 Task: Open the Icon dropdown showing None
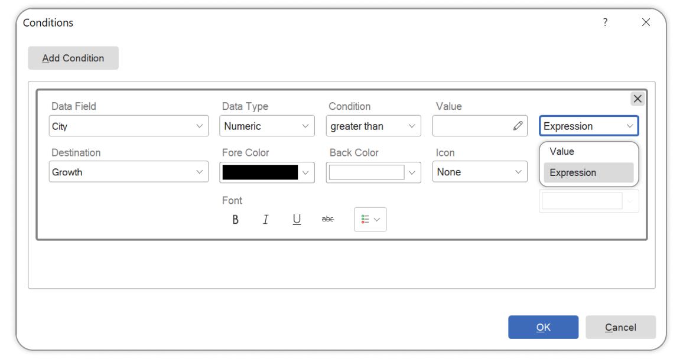(480, 172)
